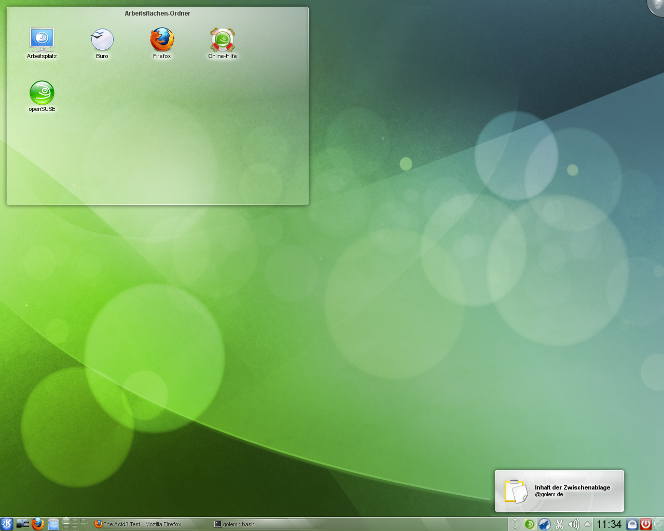Click the blue wolf tray icon
This screenshot has width=664, height=531.
pos(544,524)
